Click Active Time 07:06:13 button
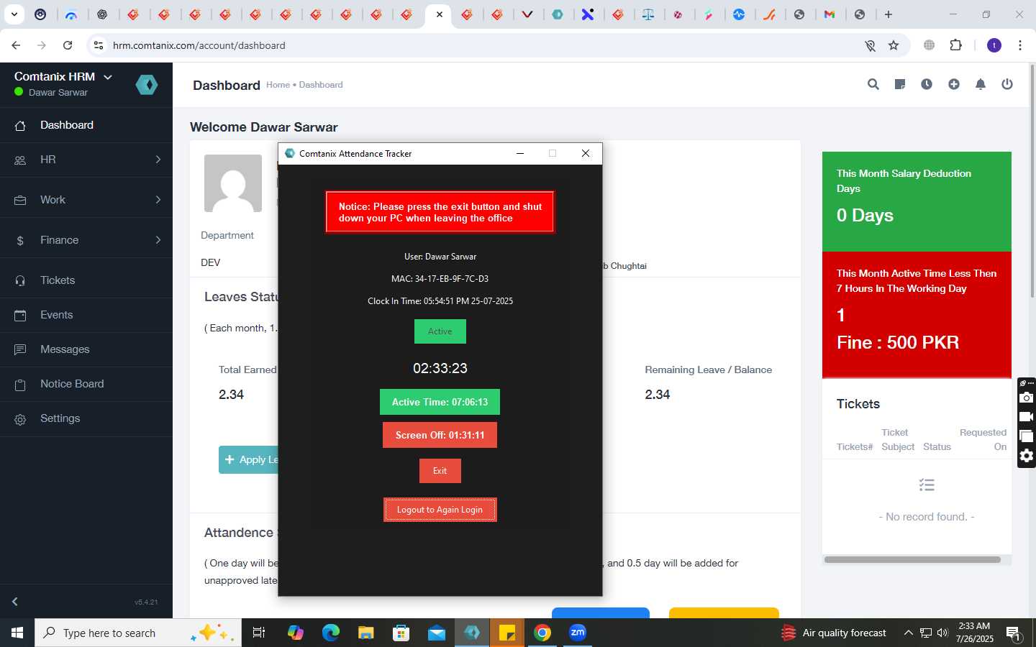This screenshot has height=647, width=1036. 440,402
